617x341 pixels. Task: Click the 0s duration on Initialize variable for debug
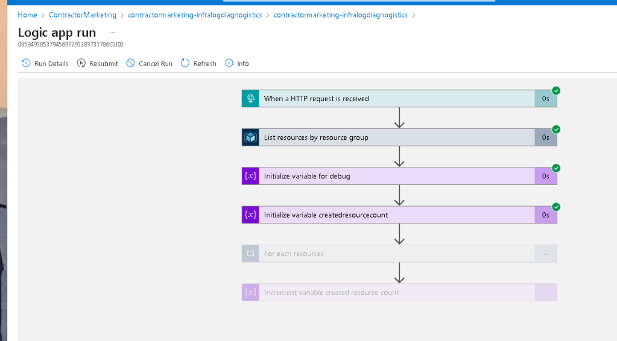click(x=545, y=177)
